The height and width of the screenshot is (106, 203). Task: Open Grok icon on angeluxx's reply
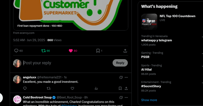(x=121, y=77)
